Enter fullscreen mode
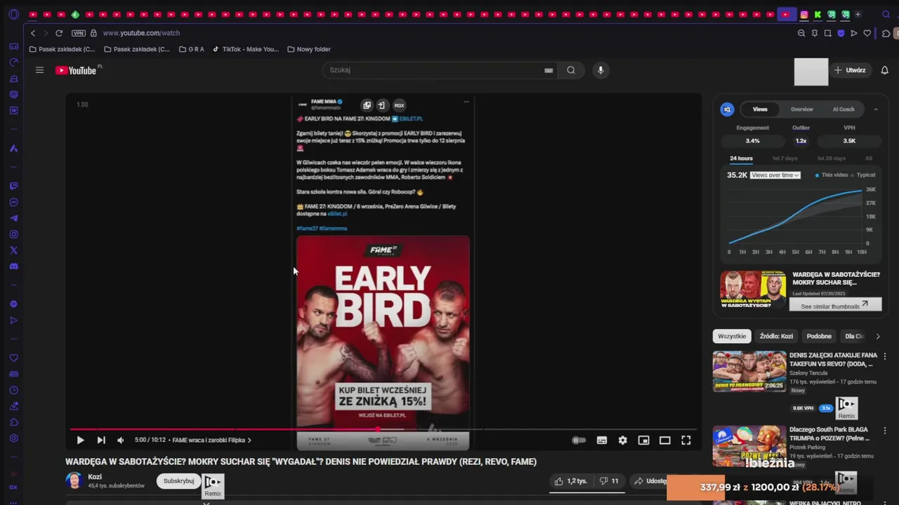 click(x=686, y=440)
